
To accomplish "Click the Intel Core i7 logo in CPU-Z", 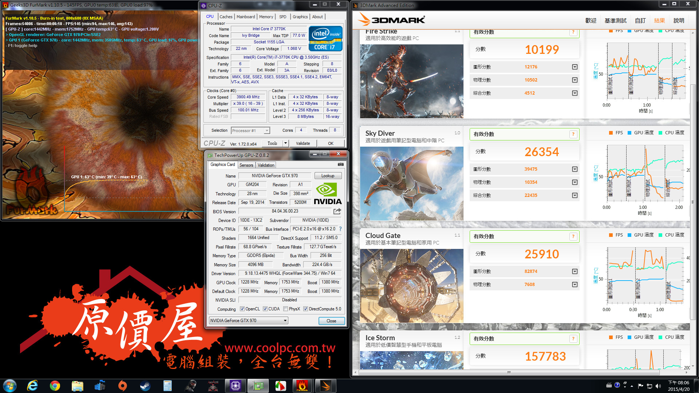I will coord(325,38).
